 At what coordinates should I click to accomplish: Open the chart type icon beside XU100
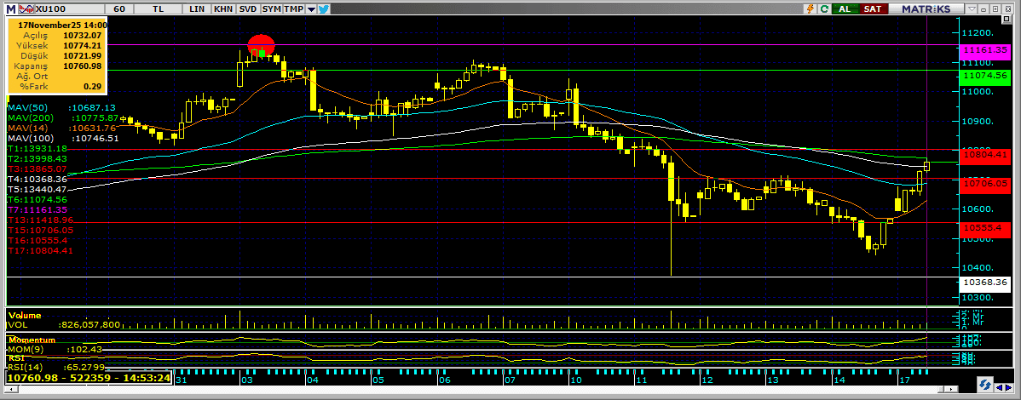(x=25, y=9)
